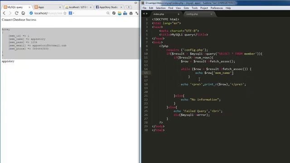The width and height of the screenshot is (290, 163).
Task: Open the View menu
Action: coord(178,8)
